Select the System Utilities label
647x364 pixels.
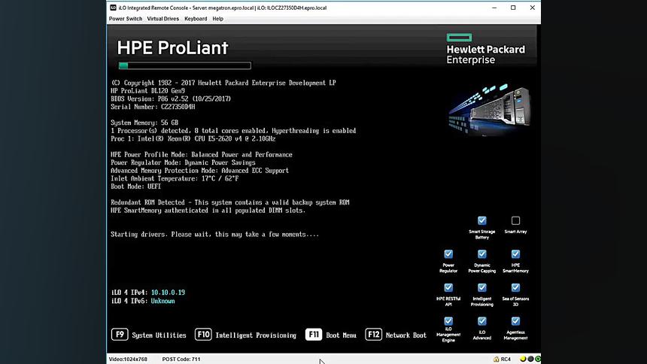coord(159,335)
